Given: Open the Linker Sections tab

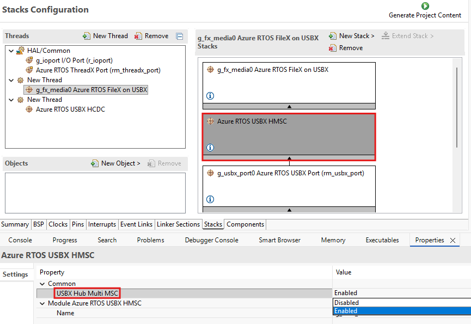Looking at the screenshot, I should pyautogui.click(x=178, y=224).
